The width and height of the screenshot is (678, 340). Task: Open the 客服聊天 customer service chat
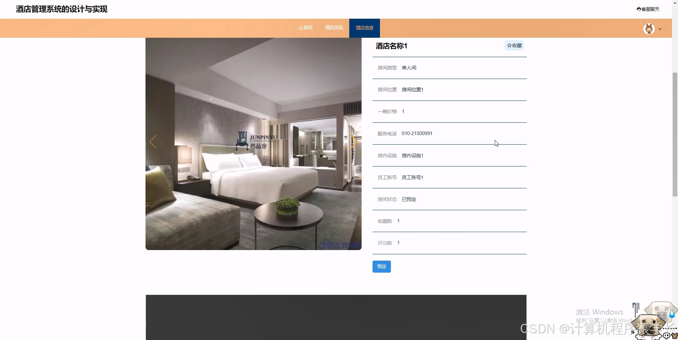[648, 9]
